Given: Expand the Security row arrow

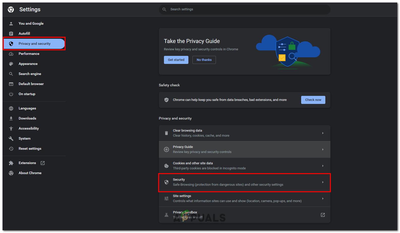Looking at the screenshot, I should pyautogui.click(x=323, y=182).
